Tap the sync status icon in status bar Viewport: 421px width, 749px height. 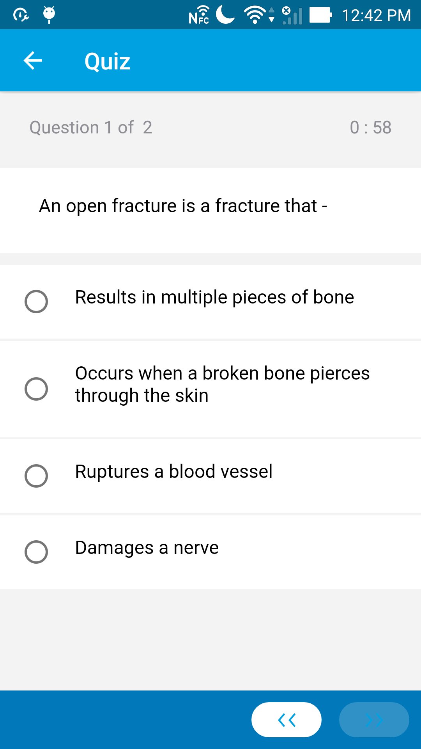pyautogui.click(x=21, y=15)
